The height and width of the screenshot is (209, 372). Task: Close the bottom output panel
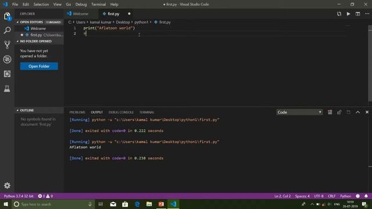pos(367,112)
